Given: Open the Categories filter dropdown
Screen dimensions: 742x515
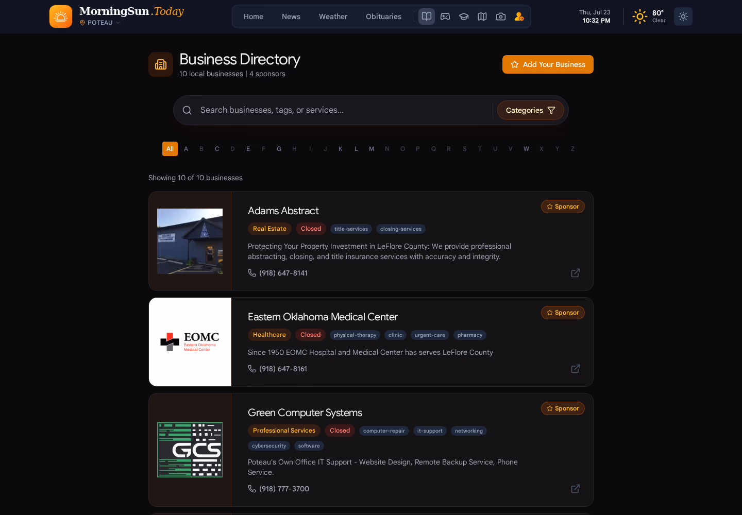Looking at the screenshot, I should (x=531, y=110).
